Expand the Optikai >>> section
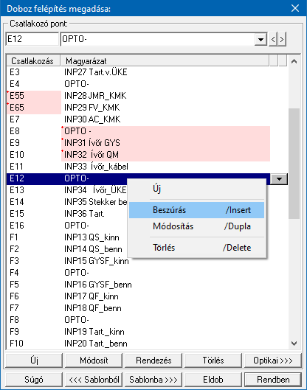Viewport: 307px width, 390px height. 272,361
